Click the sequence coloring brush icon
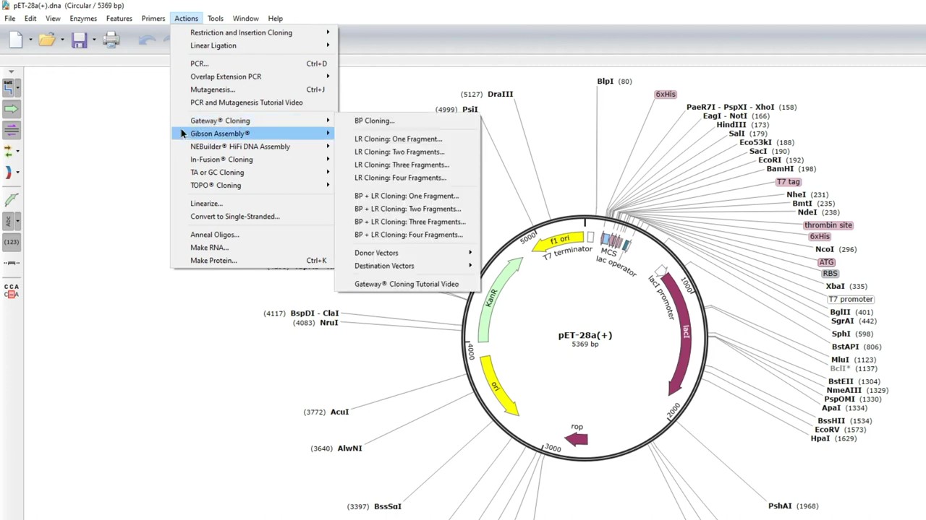This screenshot has height=520, width=926. coord(11,200)
